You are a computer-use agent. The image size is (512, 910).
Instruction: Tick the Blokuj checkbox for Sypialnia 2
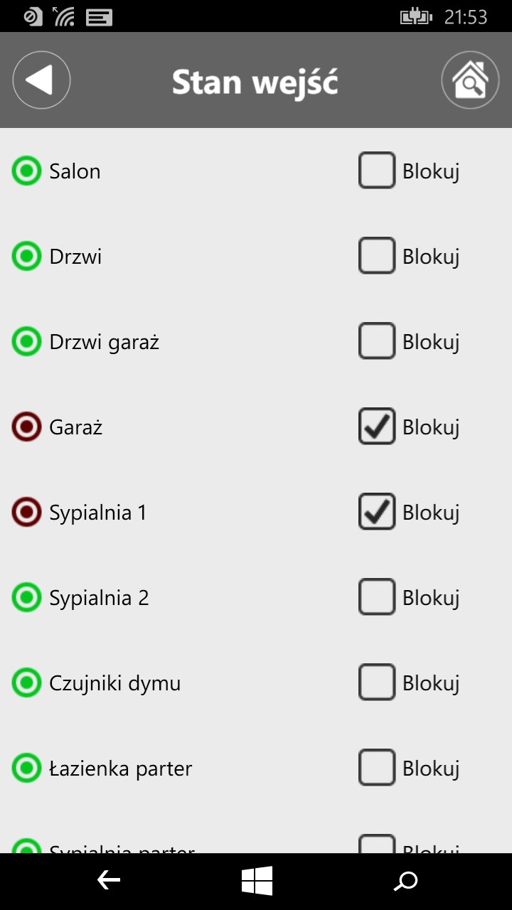click(x=376, y=598)
